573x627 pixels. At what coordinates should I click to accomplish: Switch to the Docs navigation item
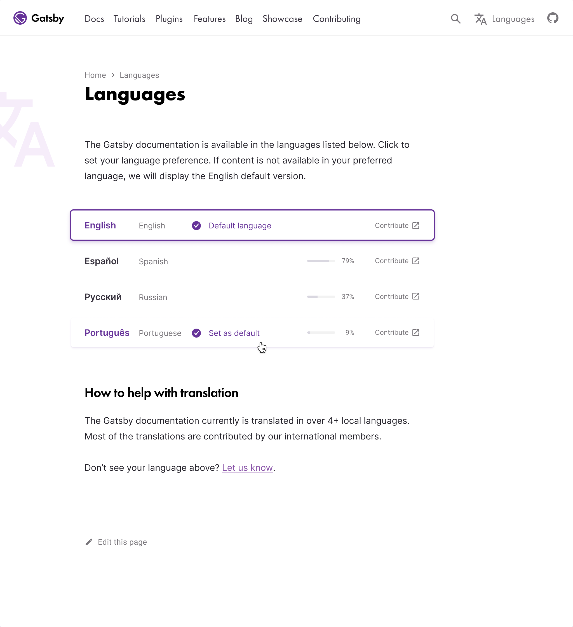94,19
